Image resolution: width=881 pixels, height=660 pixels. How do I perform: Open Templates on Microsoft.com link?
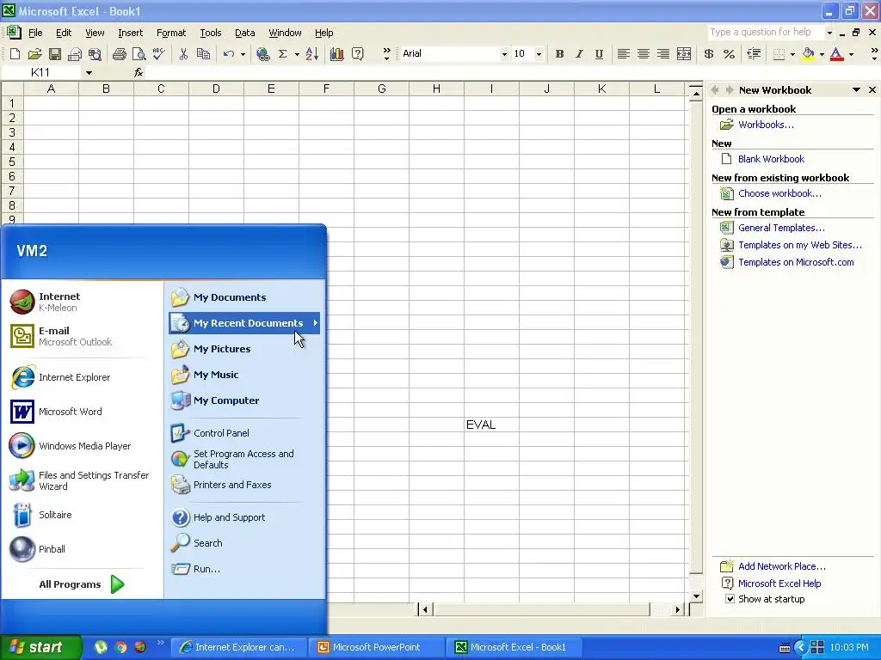[796, 262]
